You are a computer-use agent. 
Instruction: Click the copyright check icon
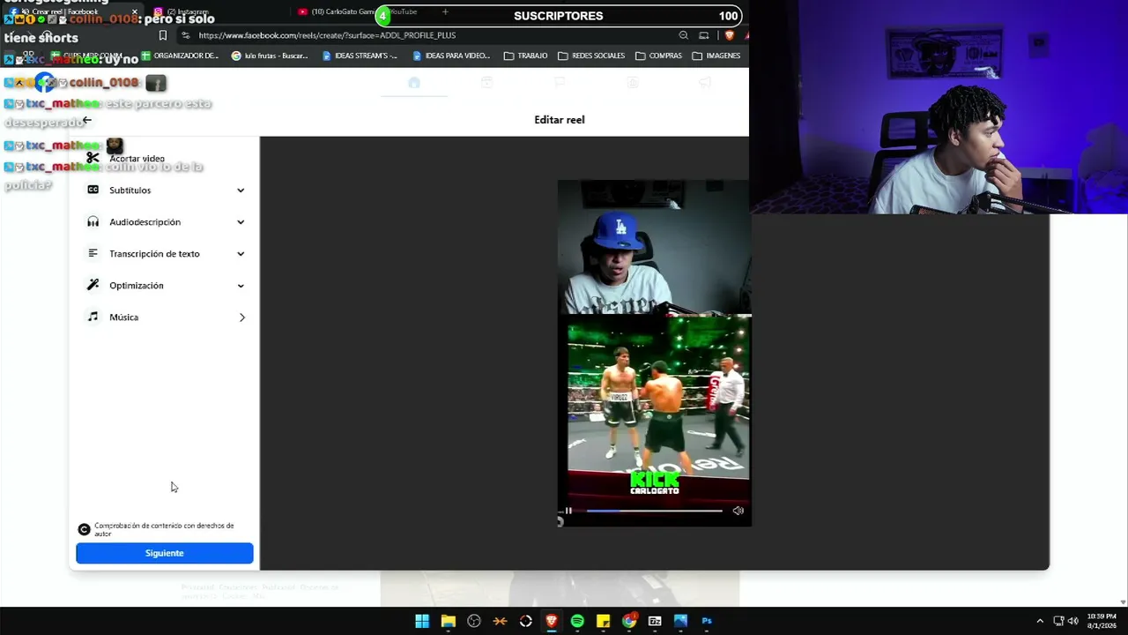[84, 529]
